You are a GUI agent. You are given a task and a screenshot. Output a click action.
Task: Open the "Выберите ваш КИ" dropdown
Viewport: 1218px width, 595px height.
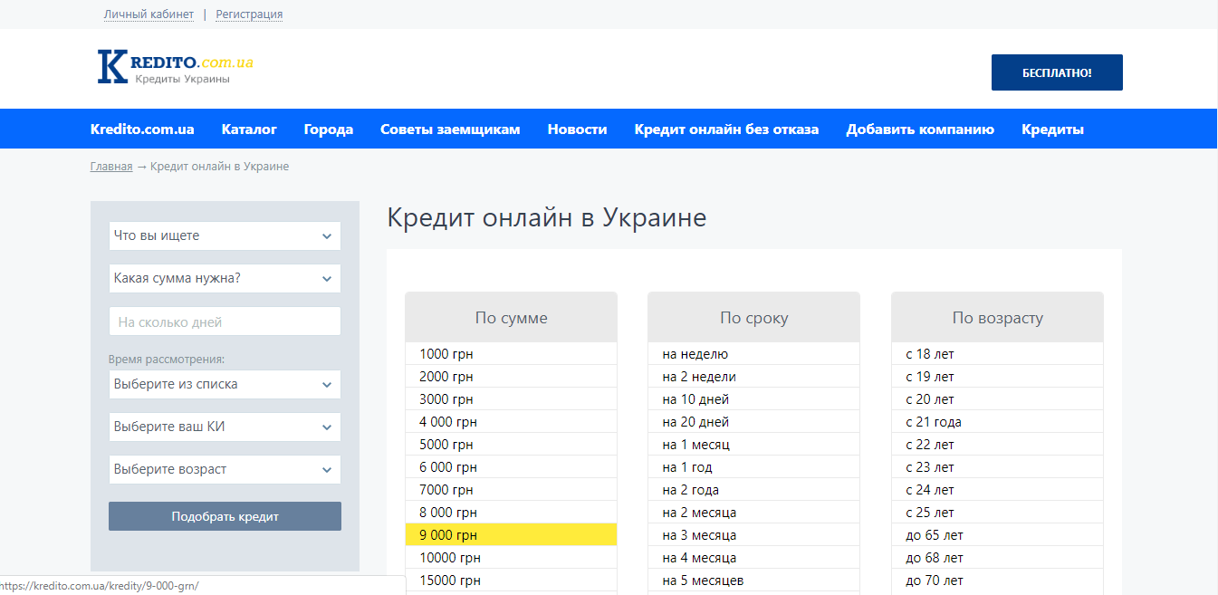225,427
